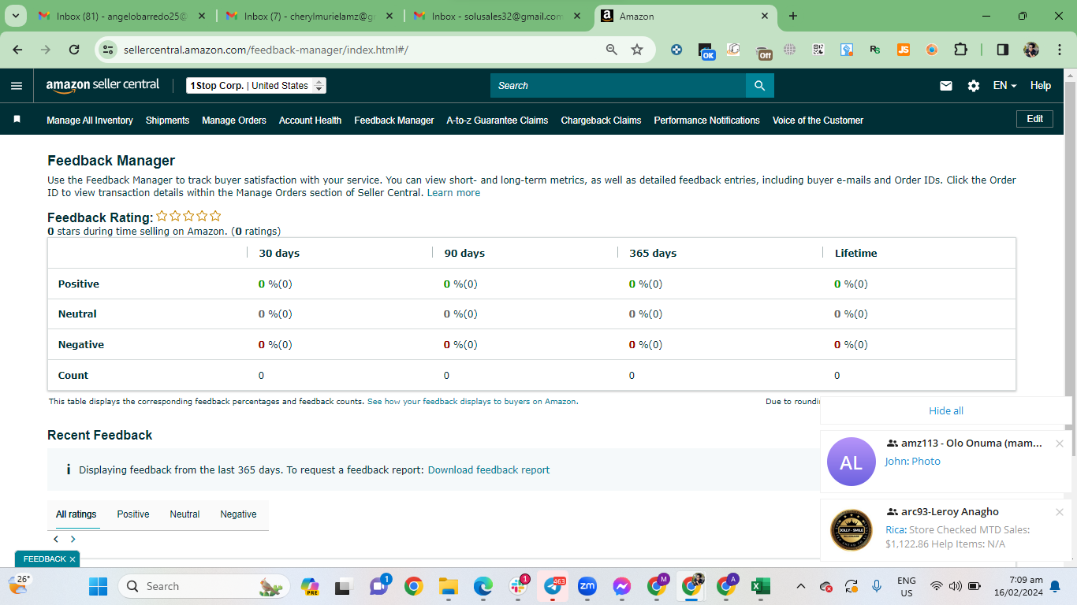Image resolution: width=1077 pixels, height=605 pixels.
Task: Click Download feedback report link
Action: 489,470
